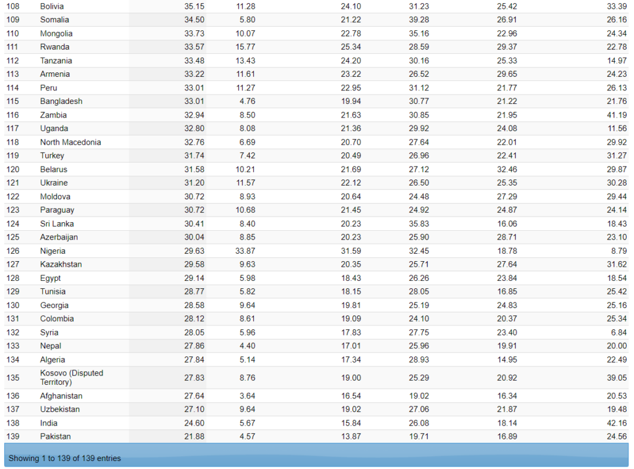The width and height of the screenshot is (634, 469).
Task: Click the Bolivia country name cell
Action: [x=52, y=6]
